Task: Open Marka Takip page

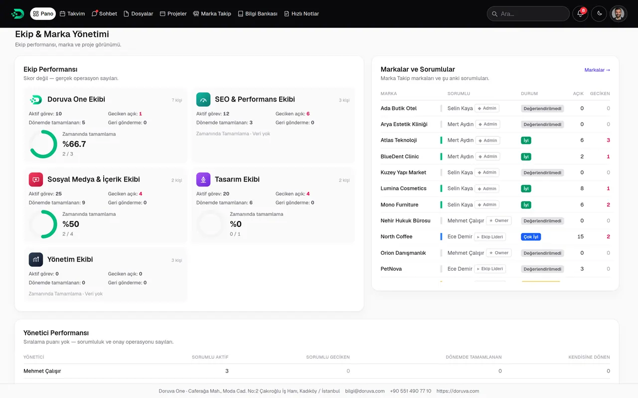Action: point(212,13)
